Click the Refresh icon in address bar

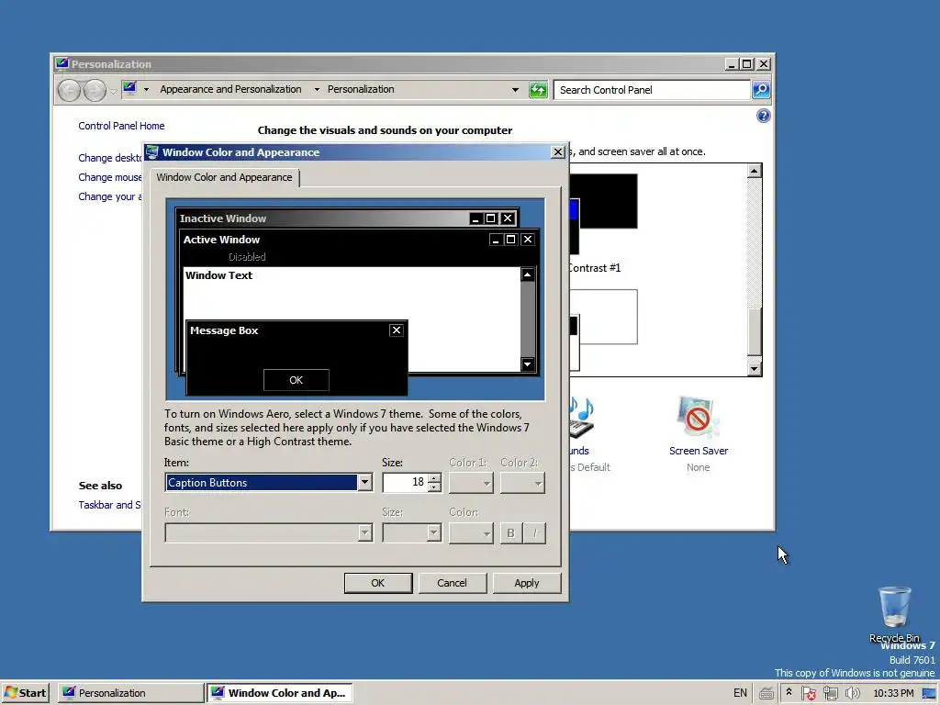[x=538, y=90]
